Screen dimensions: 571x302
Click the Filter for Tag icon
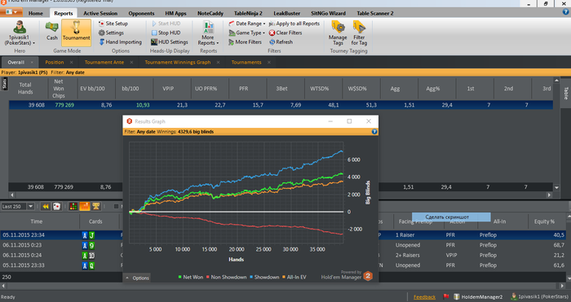pyautogui.click(x=359, y=33)
